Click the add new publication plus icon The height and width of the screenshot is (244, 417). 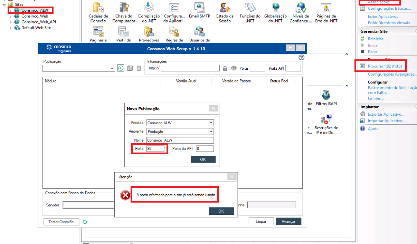(121, 68)
